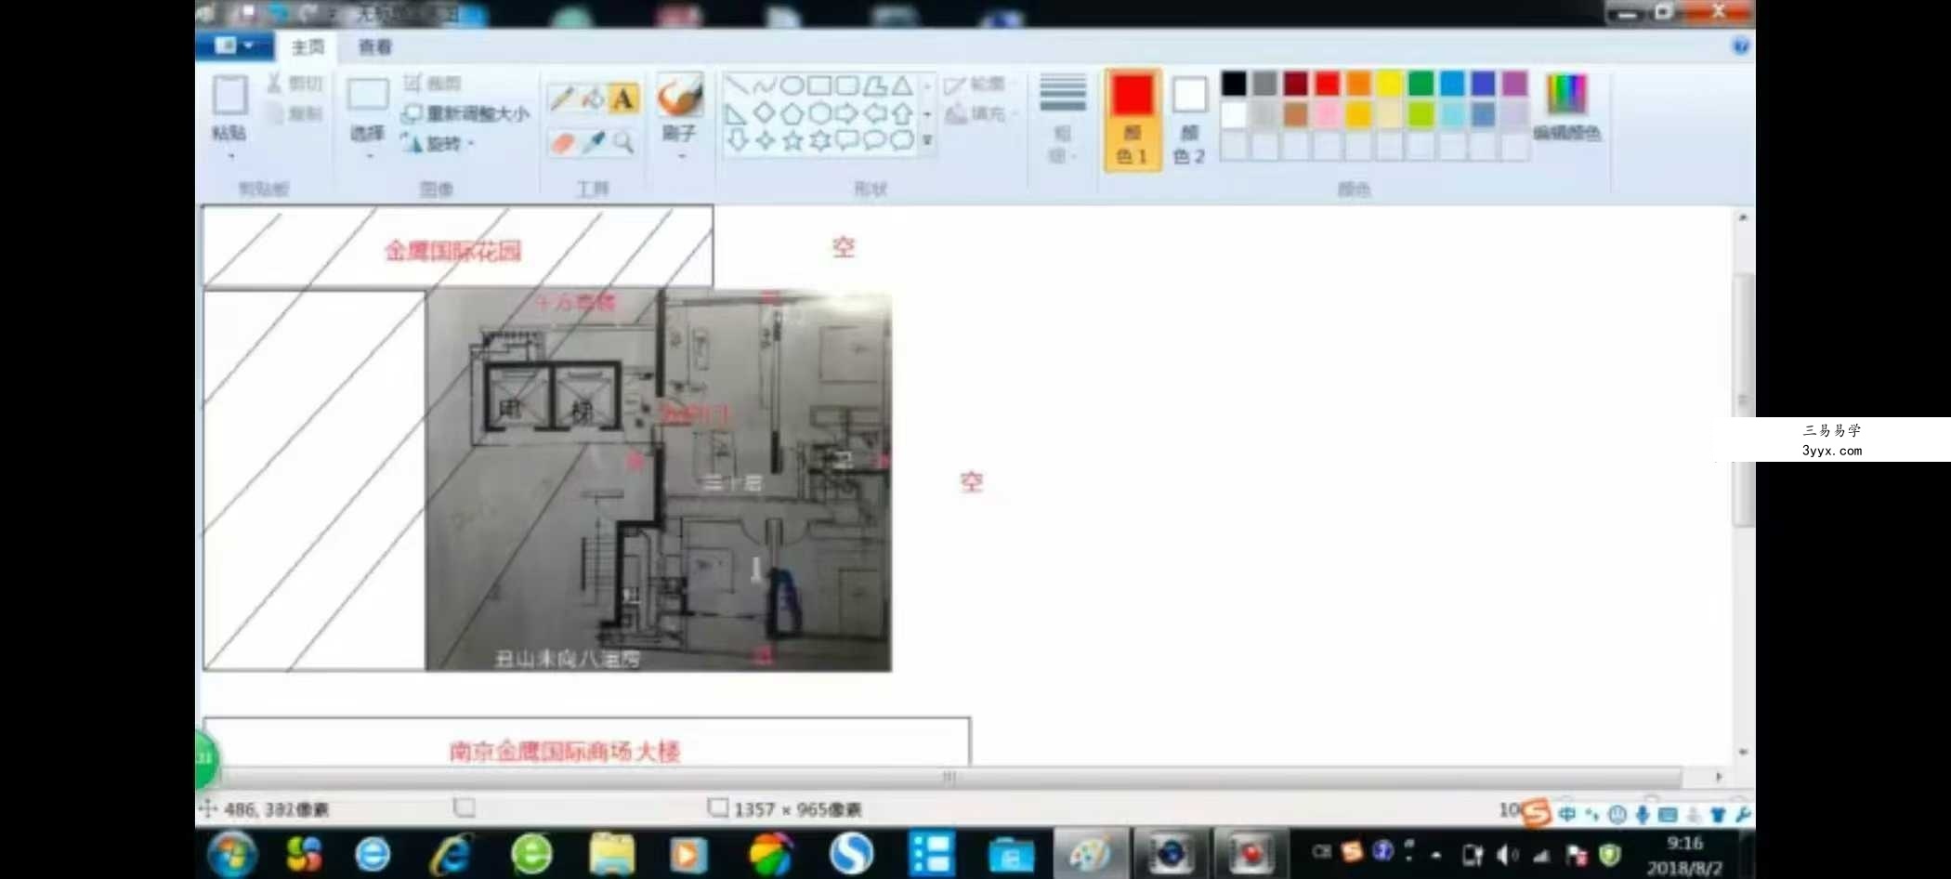
Task: Pick the right arrow shape
Action: tap(847, 113)
